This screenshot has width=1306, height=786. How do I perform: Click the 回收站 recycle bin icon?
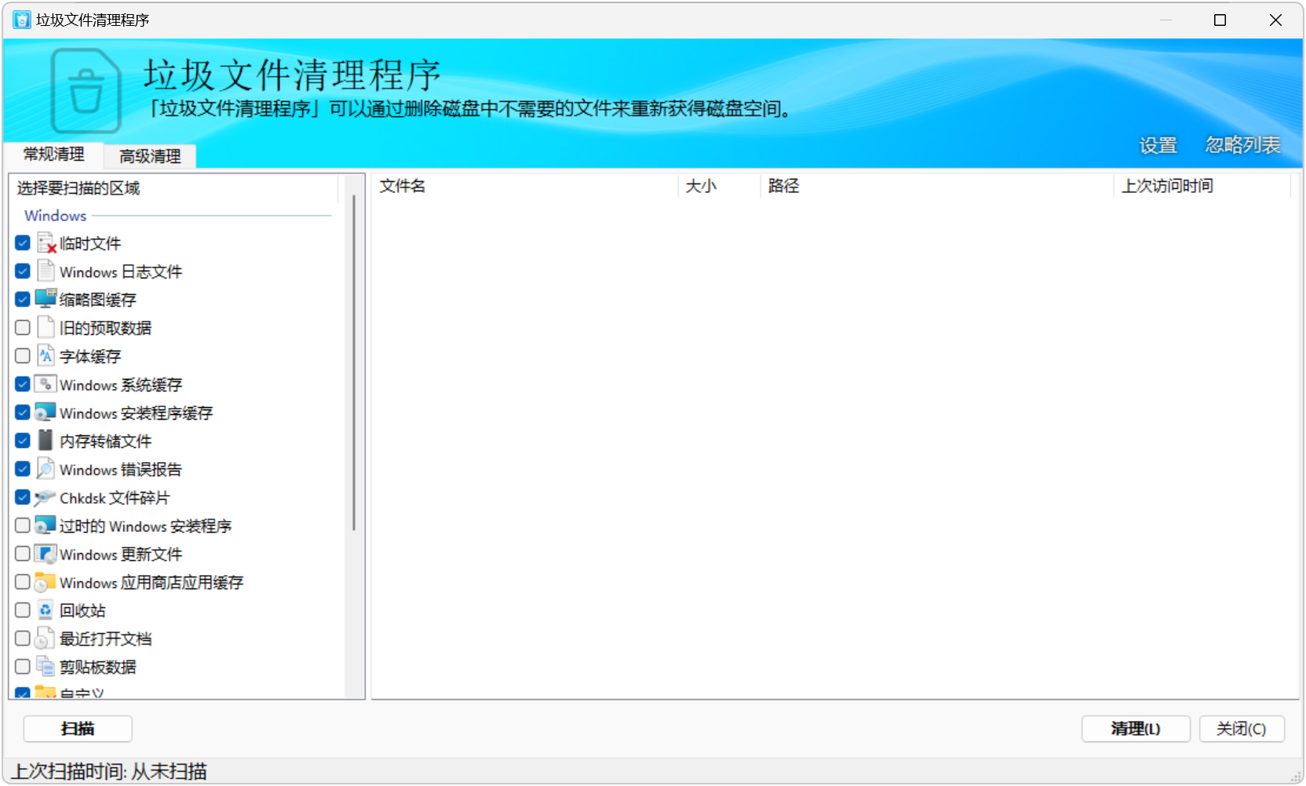pos(46,610)
